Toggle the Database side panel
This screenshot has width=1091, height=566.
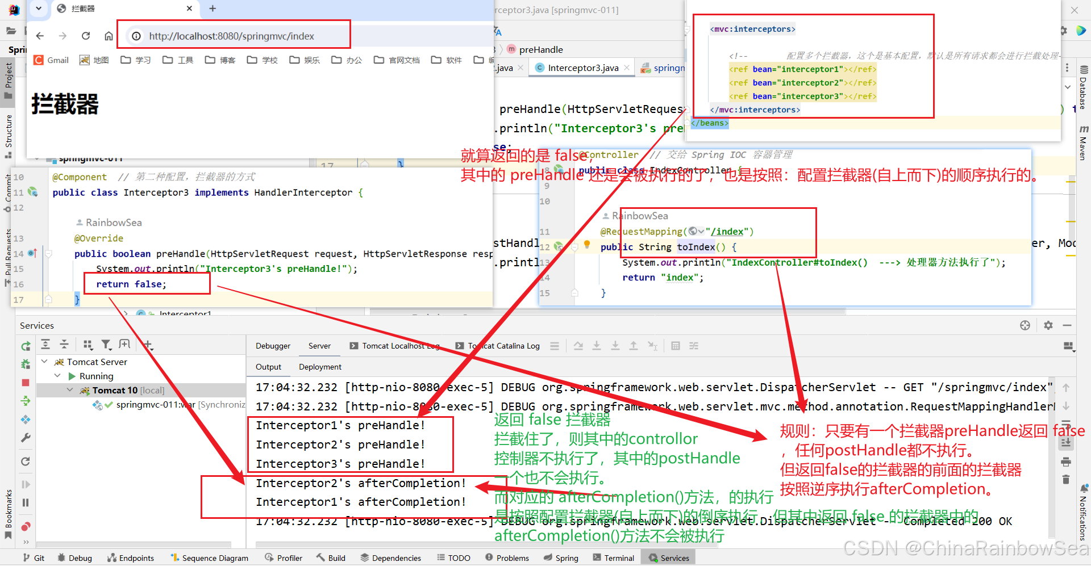1083,87
